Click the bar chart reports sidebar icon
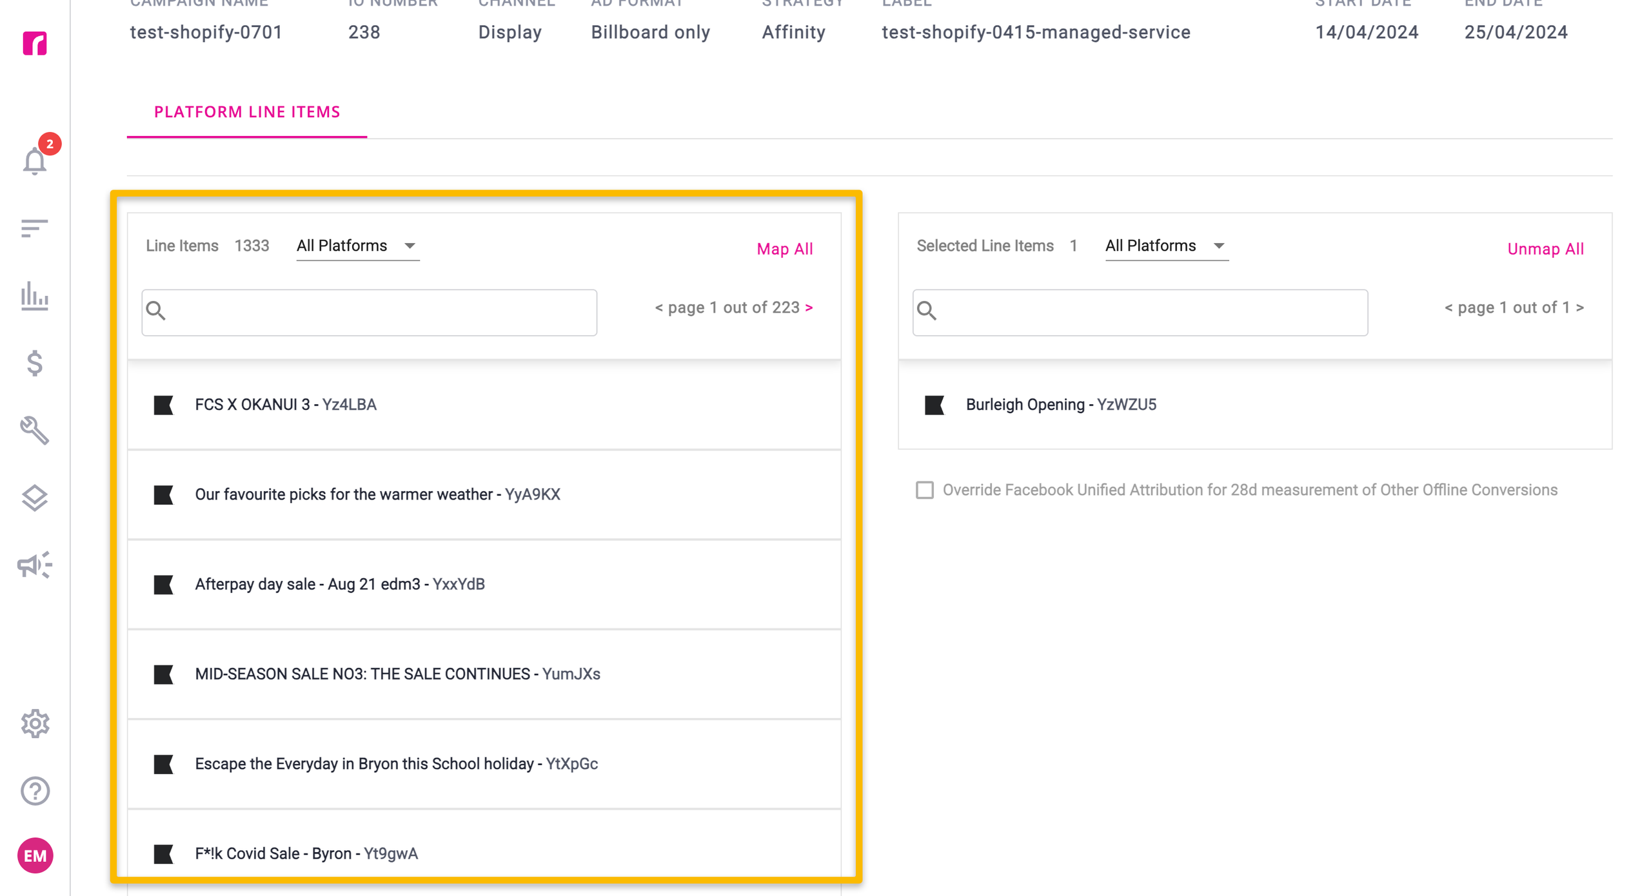The image size is (1651, 896). pyautogui.click(x=35, y=296)
